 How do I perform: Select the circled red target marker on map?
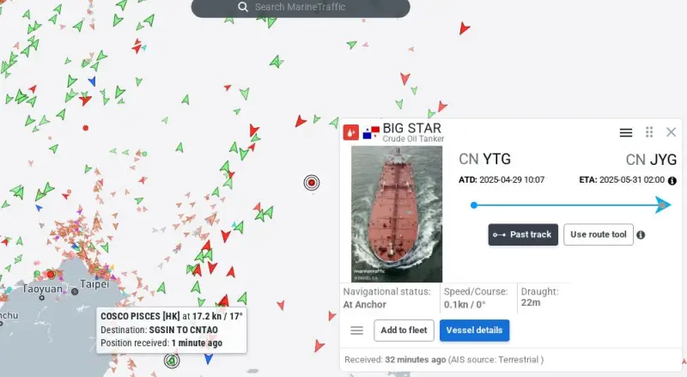[312, 182]
